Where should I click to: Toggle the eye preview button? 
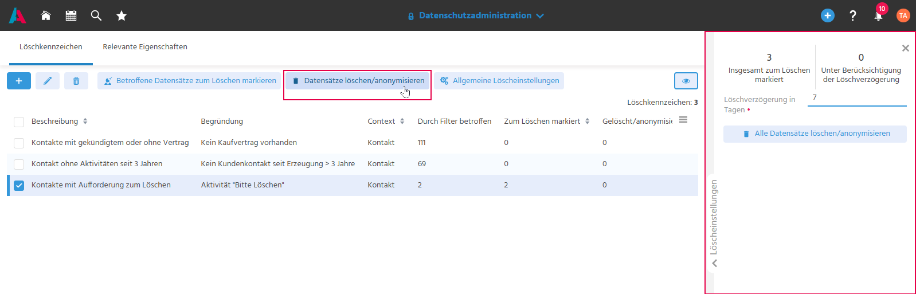pos(686,81)
